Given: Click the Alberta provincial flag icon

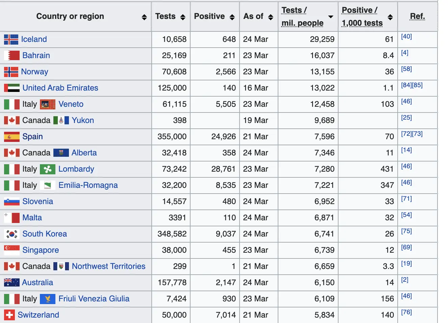Looking at the screenshot, I should (x=61, y=153).
